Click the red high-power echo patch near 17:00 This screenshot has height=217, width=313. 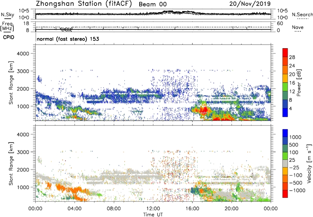[204, 110]
